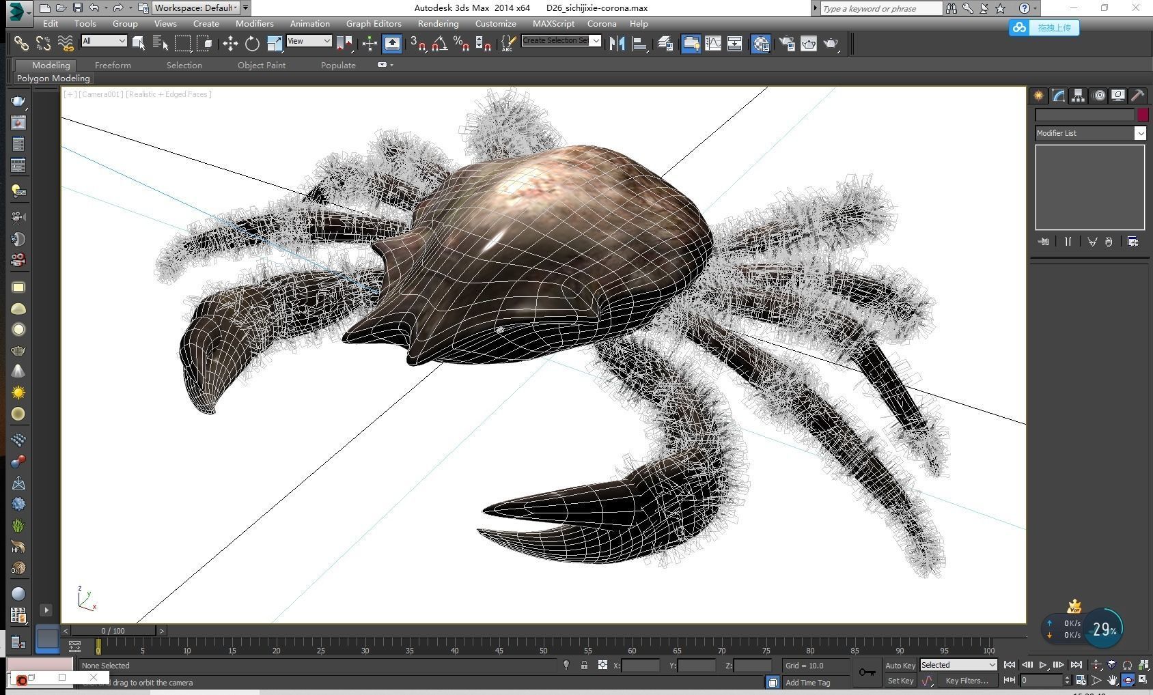
Task: Activate Select and Move tool
Action: pos(230,44)
